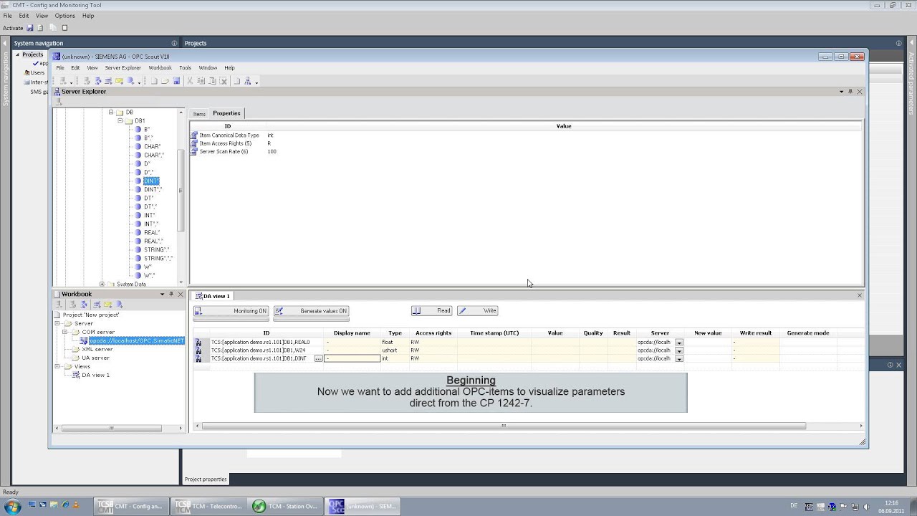The width and height of the screenshot is (917, 516).
Task: Open the Tools menu in OPC Scout
Action: pos(185,68)
